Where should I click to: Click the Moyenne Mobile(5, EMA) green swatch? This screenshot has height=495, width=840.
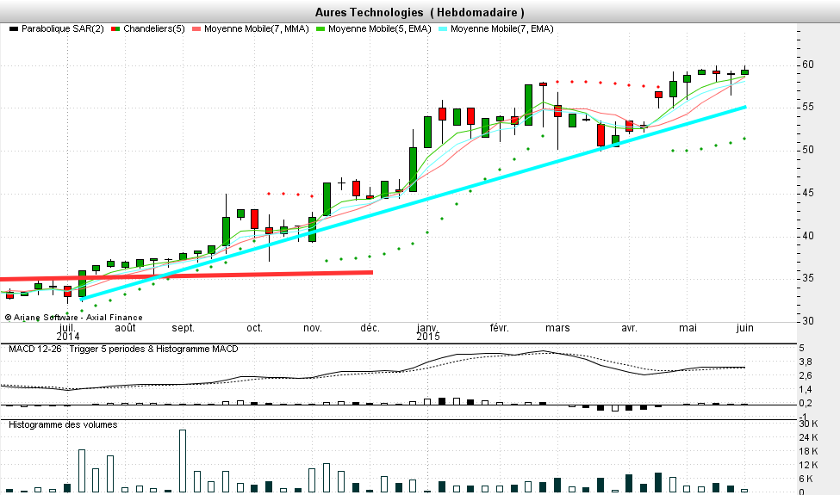pos(320,29)
